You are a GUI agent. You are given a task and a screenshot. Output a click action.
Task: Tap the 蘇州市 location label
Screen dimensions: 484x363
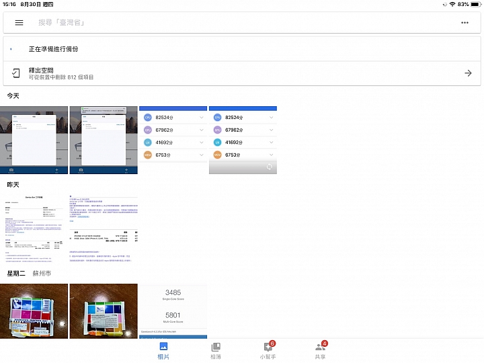pos(42,274)
